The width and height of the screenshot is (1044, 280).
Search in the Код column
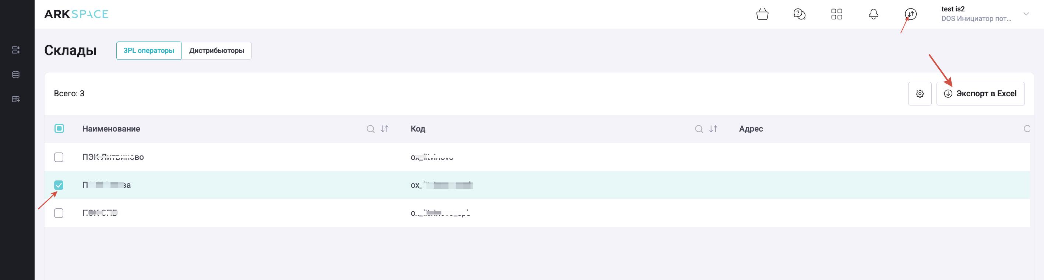click(699, 129)
